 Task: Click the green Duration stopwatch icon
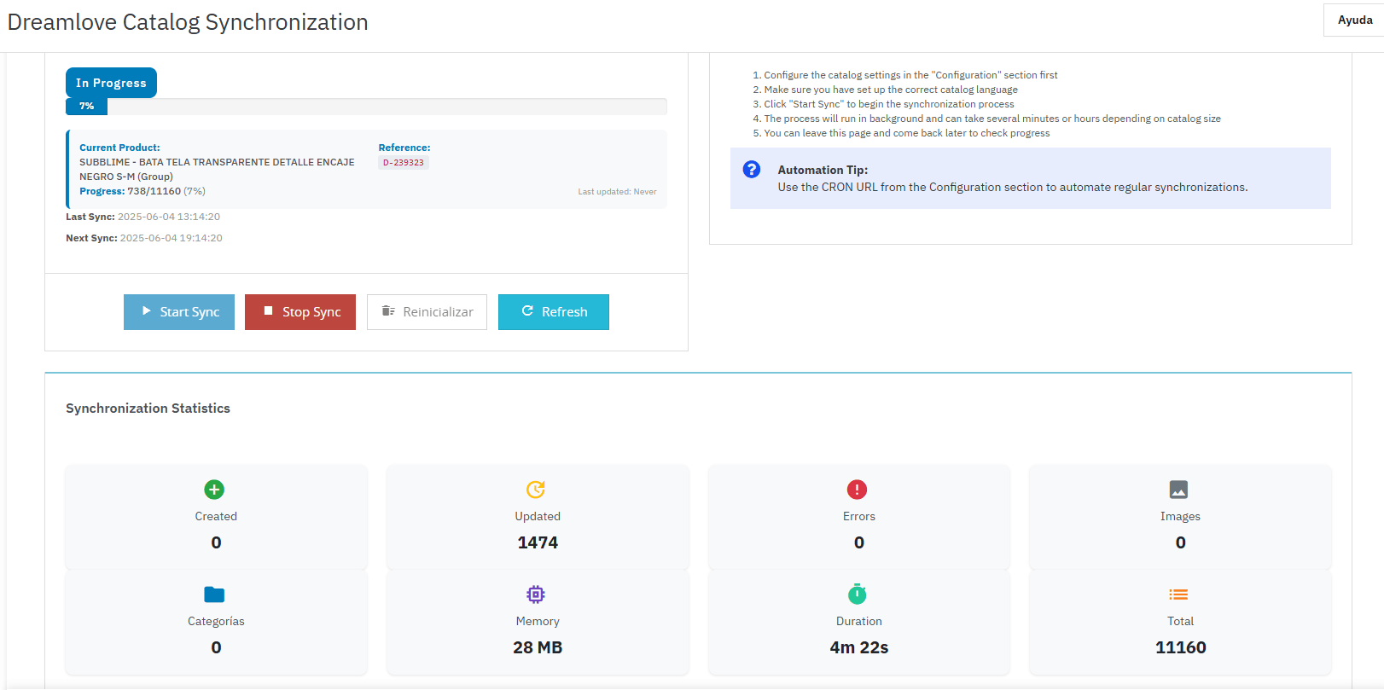[x=858, y=594]
